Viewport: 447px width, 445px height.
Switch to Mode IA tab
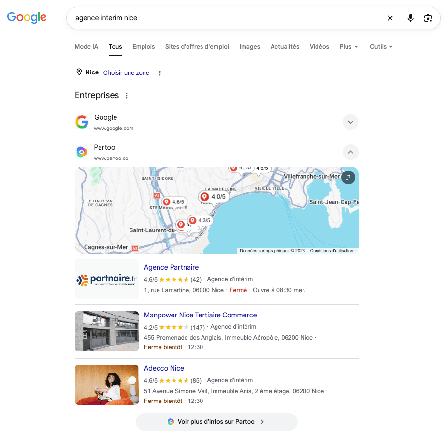click(x=87, y=47)
